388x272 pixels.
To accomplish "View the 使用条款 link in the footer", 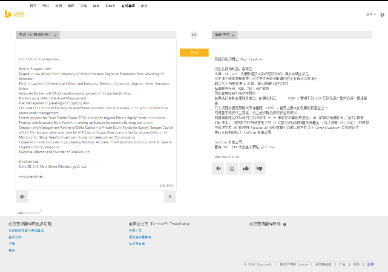I will click(323, 264).
